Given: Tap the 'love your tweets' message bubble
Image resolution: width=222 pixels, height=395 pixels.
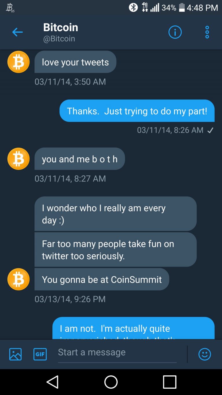Looking at the screenshot, I should tap(75, 62).
